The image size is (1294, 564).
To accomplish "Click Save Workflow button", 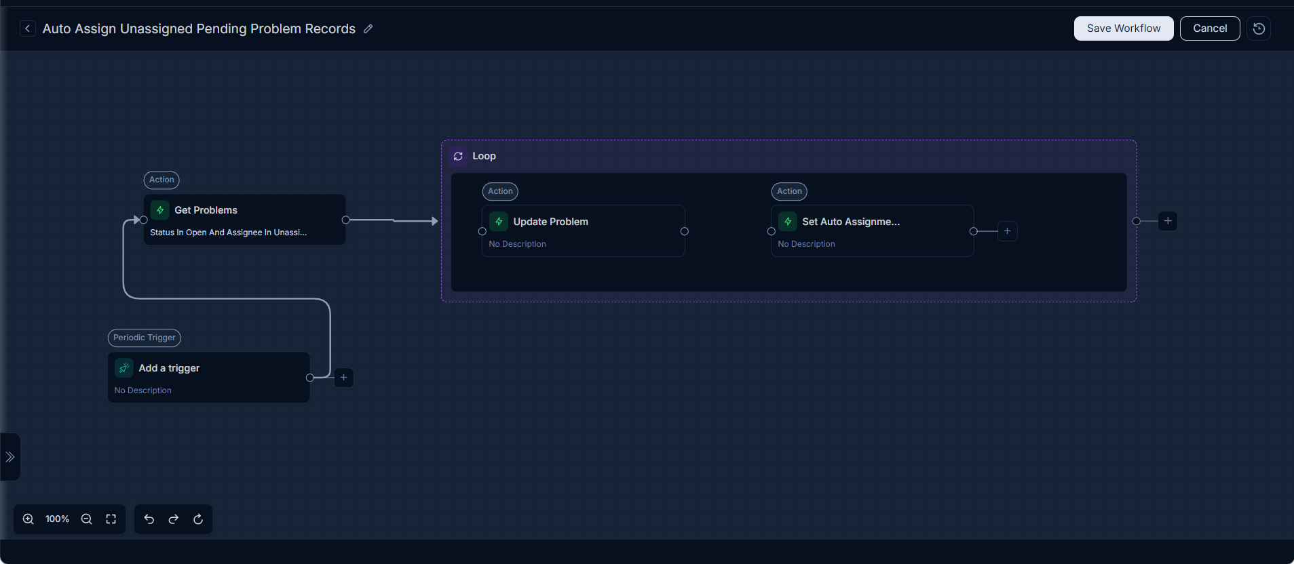I will (x=1124, y=28).
